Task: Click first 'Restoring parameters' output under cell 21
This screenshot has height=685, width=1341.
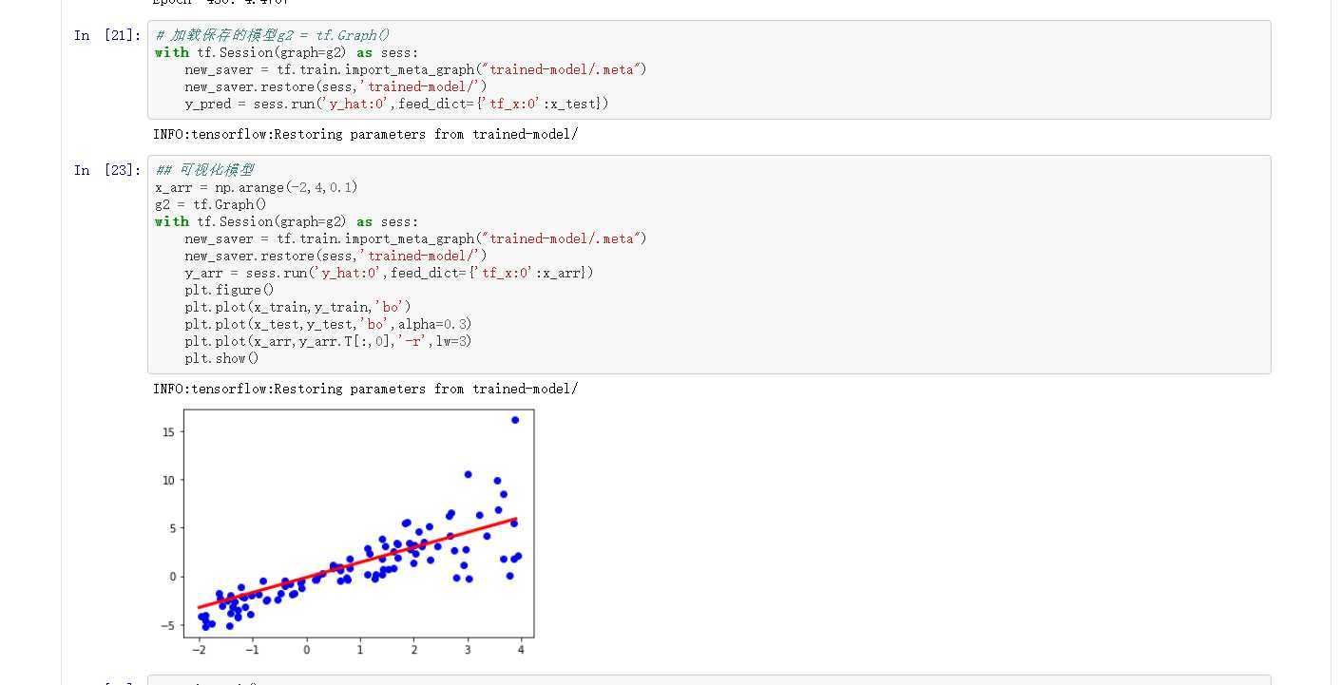Action: [x=365, y=134]
